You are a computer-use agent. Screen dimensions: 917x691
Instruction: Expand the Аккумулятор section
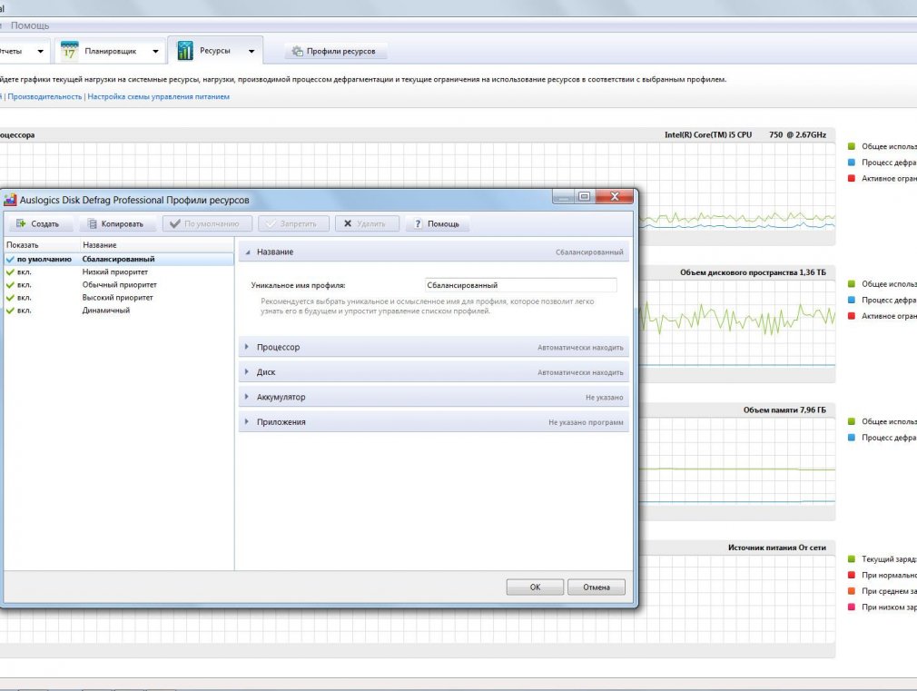click(x=247, y=397)
